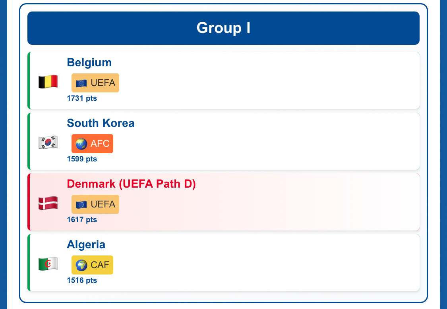Image resolution: width=447 pixels, height=309 pixels.
Task: Click South Korea's 1599 pts value
Action: coord(82,159)
